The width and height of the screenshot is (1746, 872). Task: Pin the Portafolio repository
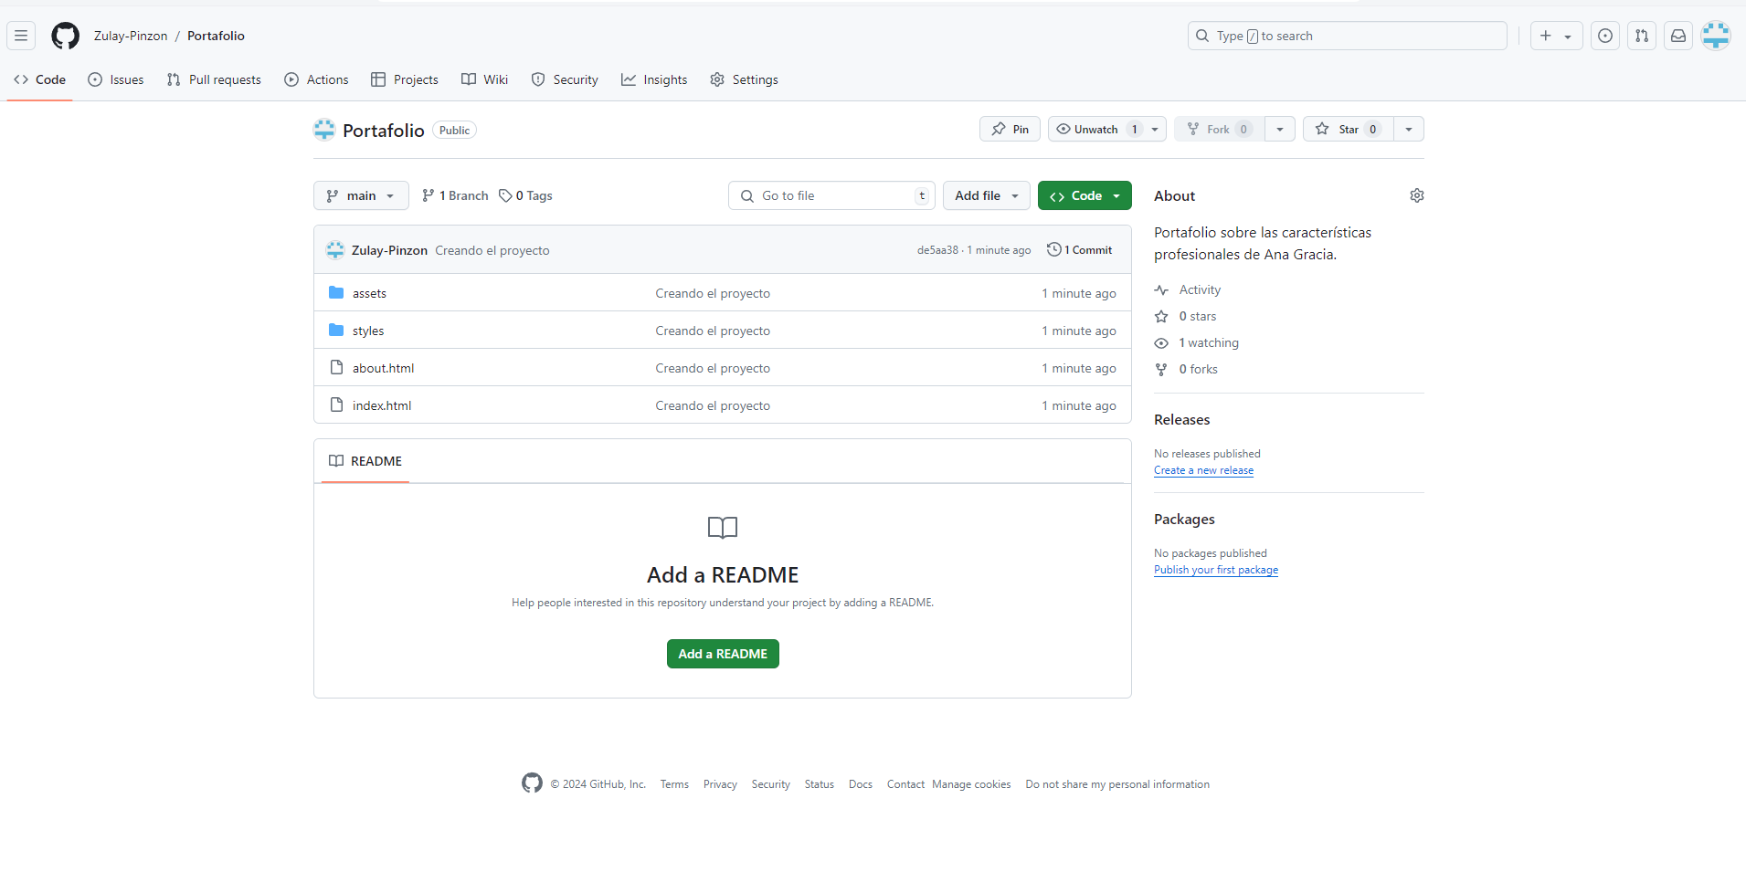[1010, 129]
